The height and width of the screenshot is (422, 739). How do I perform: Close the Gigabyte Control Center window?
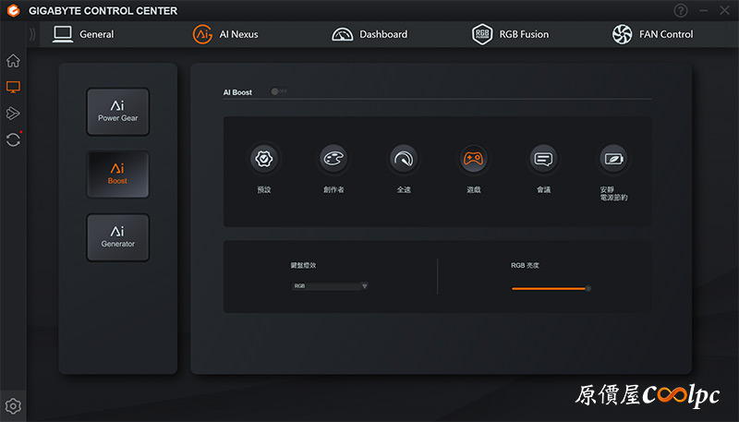click(725, 10)
